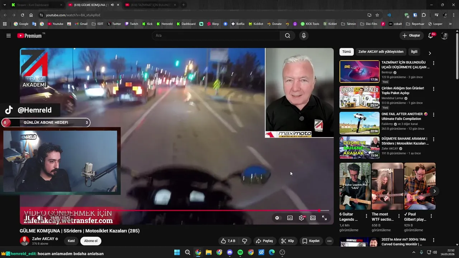Open the notifications bell
Viewport: 459px width, 258px height.
click(431, 35)
